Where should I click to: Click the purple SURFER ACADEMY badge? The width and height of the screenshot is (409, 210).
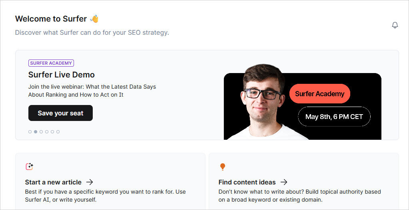point(51,63)
